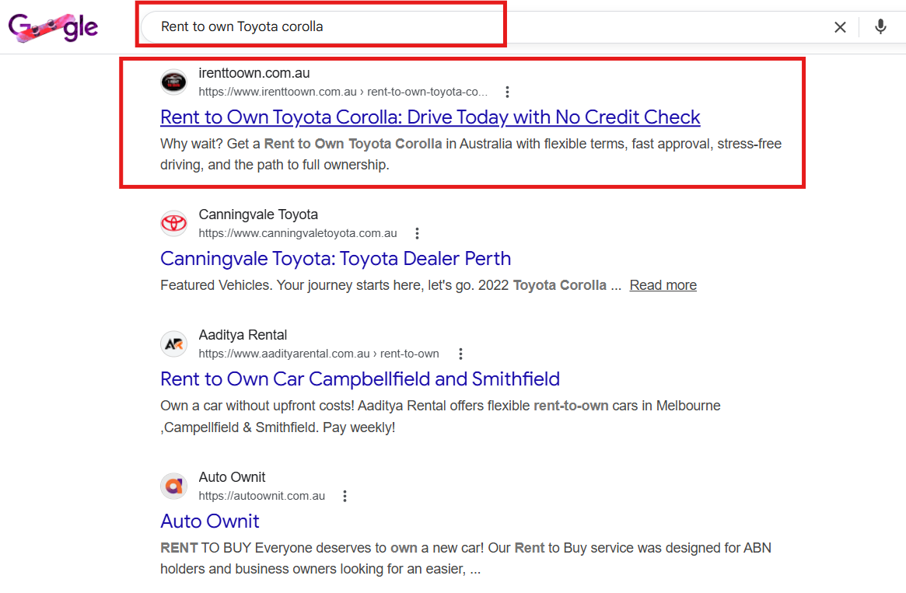Open more options for irenttoown result
Image resolution: width=906 pixels, height=593 pixels.
coord(507,92)
